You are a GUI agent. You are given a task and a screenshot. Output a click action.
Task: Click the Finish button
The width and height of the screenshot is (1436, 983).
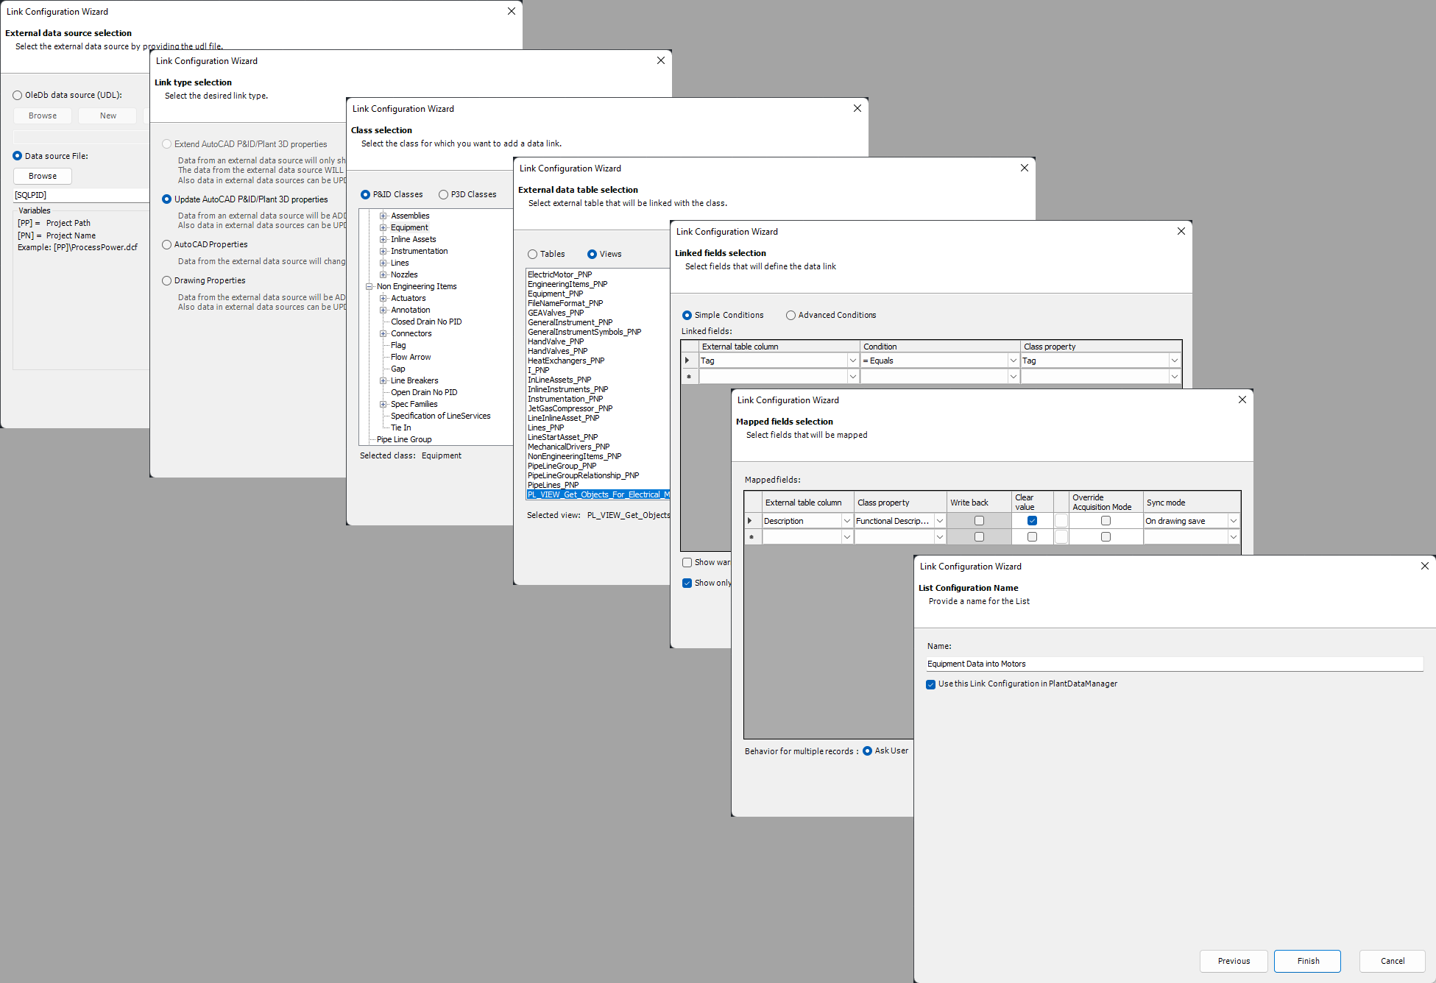tap(1307, 961)
